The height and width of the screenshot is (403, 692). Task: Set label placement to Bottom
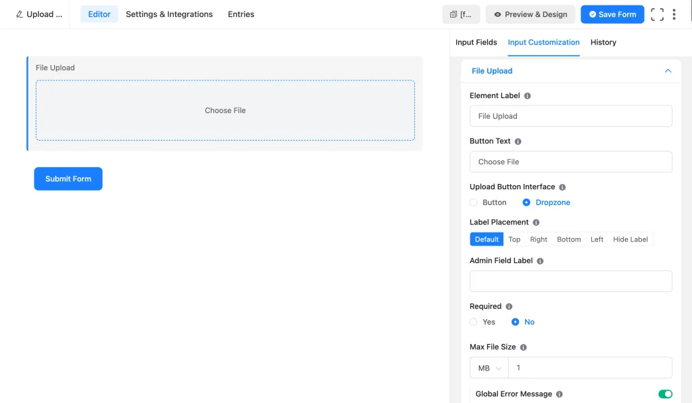pos(568,239)
